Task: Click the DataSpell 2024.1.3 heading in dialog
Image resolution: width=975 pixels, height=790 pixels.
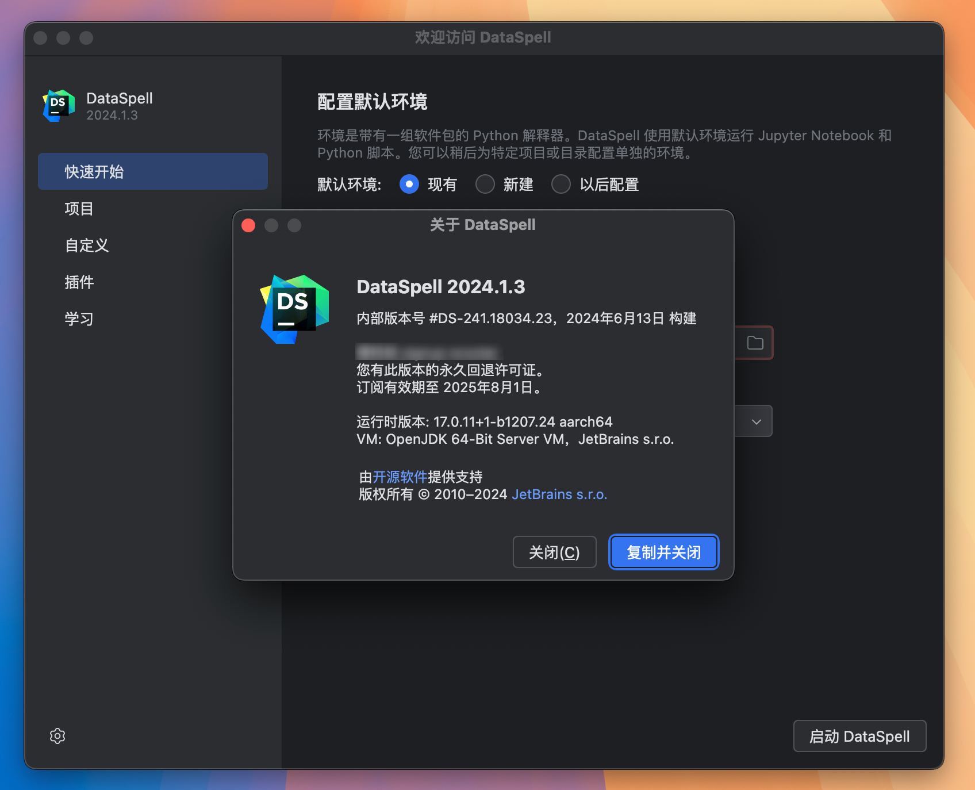Action: click(x=441, y=287)
